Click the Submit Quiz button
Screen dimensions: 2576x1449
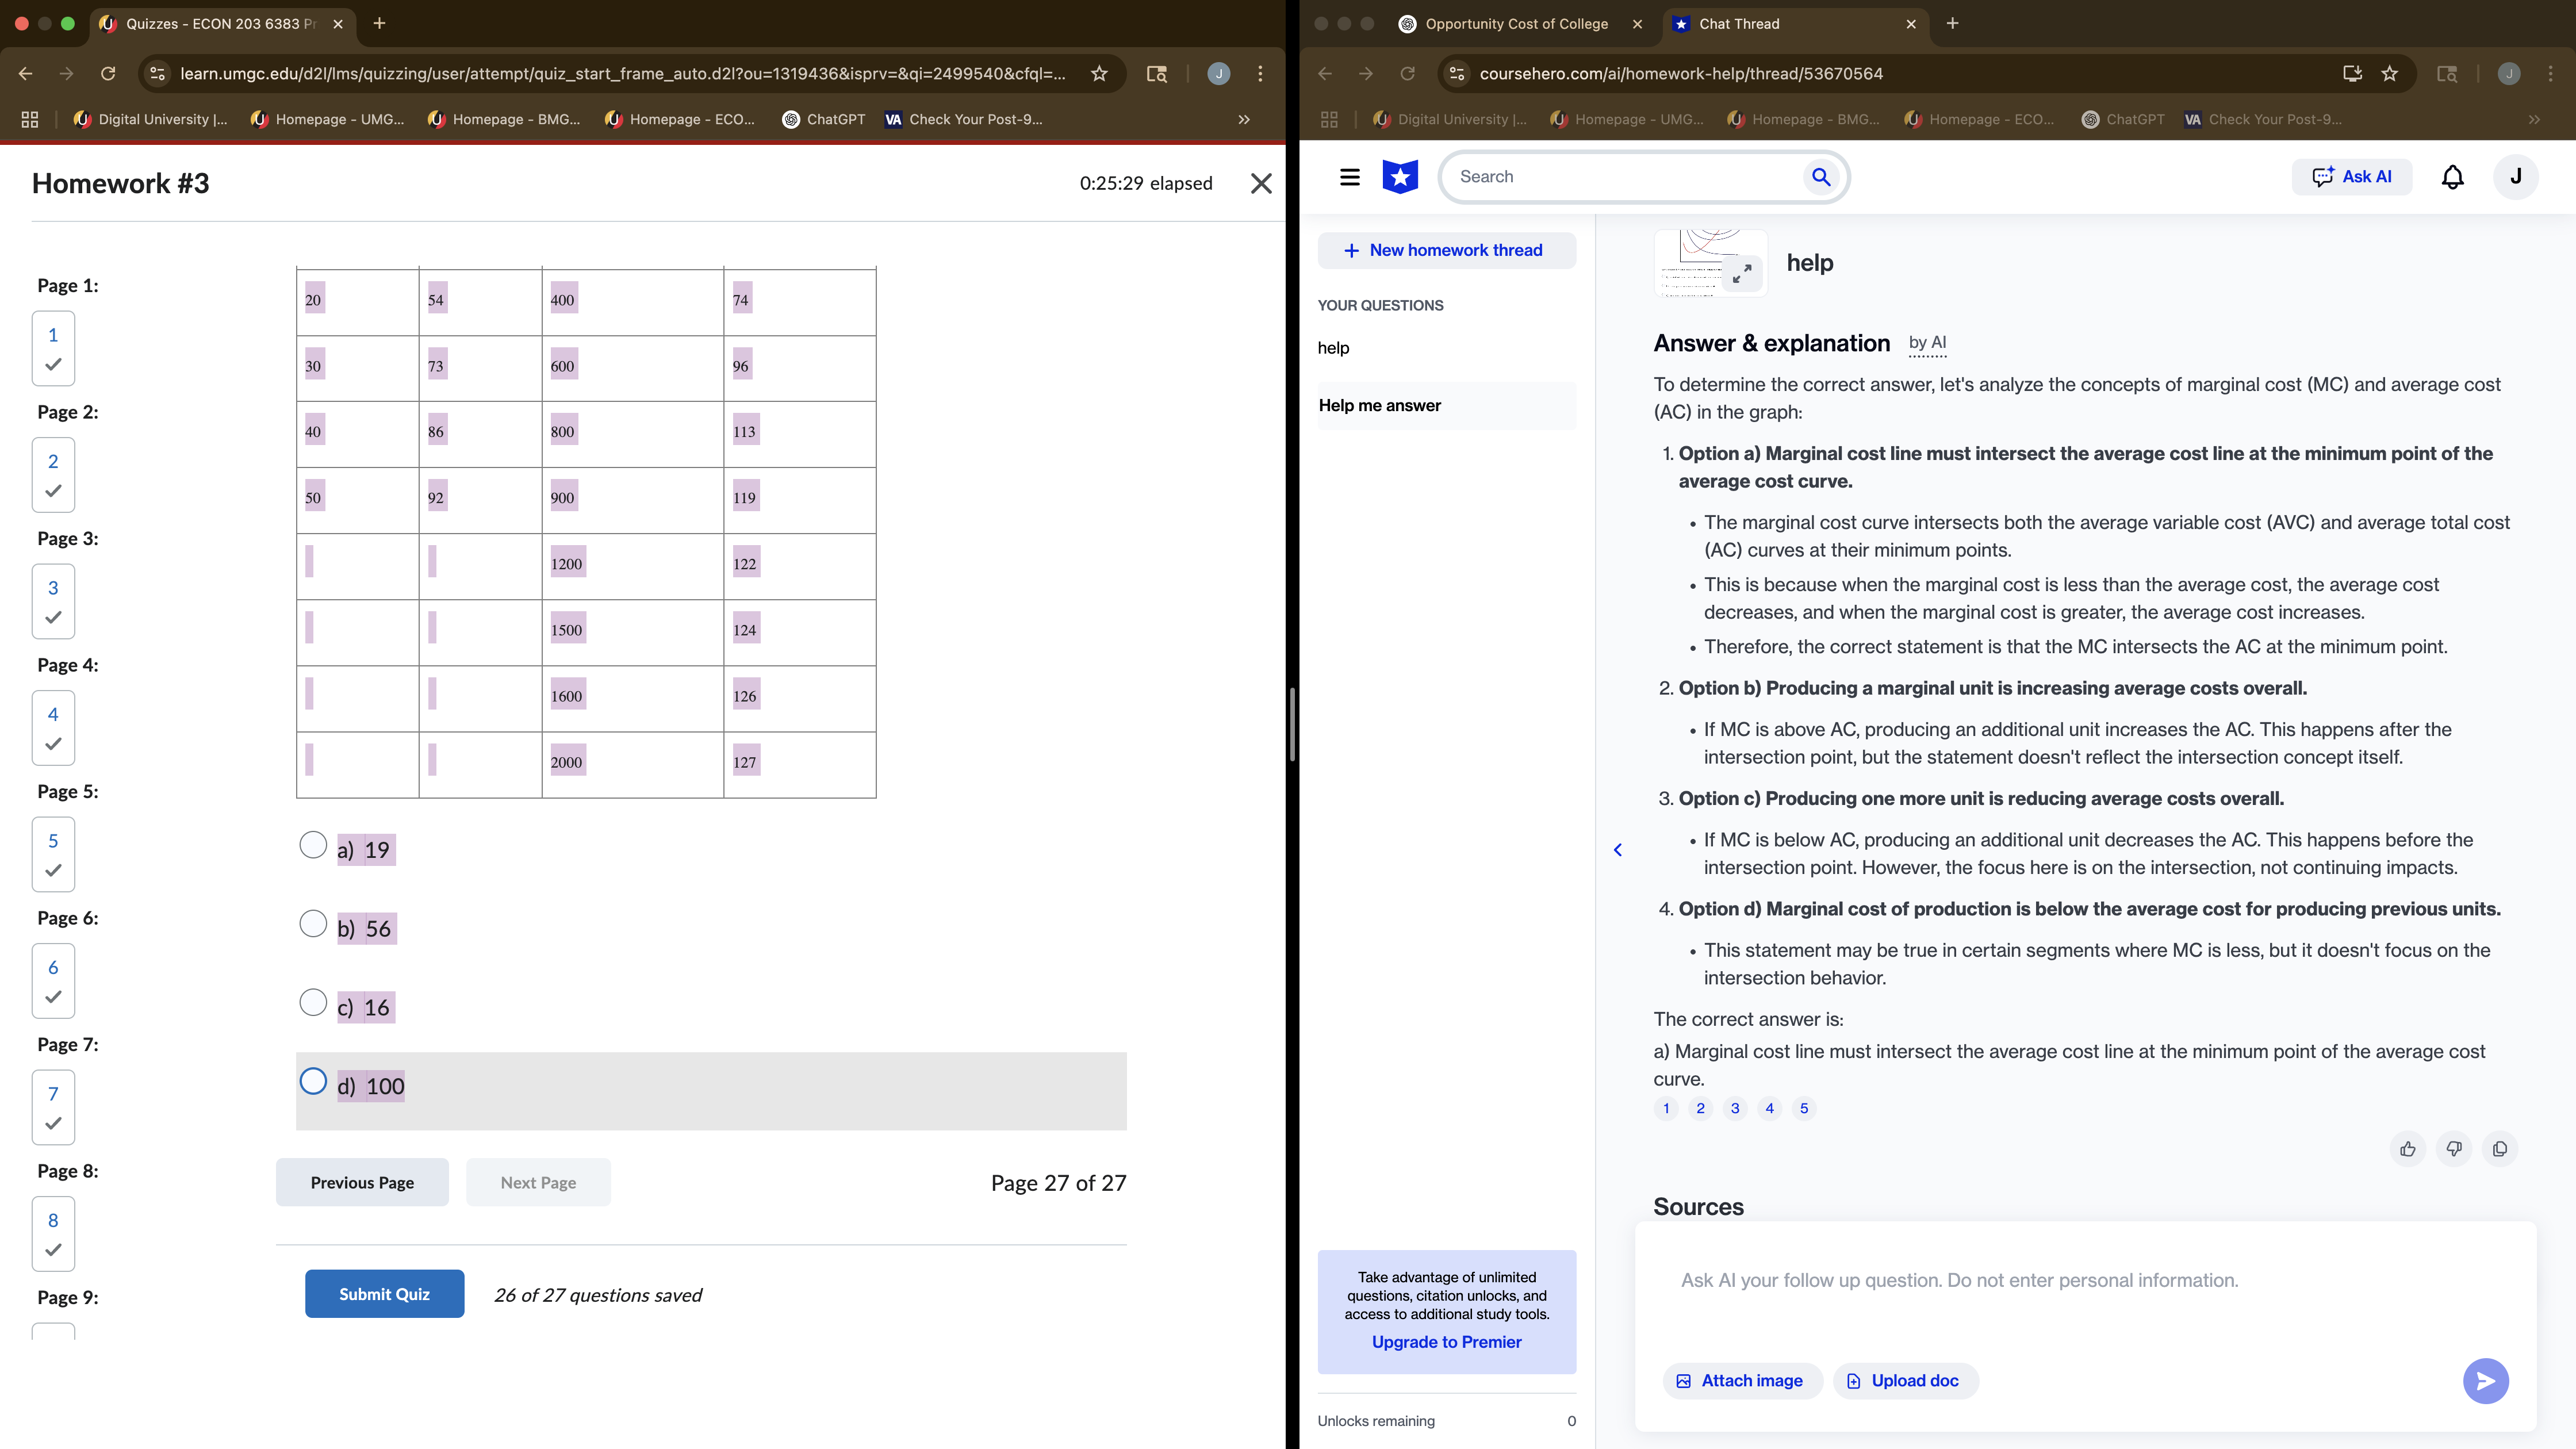click(x=384, y=1293)
